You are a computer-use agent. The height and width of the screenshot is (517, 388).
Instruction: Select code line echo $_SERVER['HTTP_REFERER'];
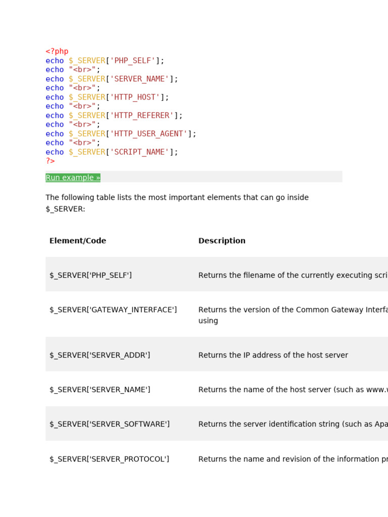114,116
